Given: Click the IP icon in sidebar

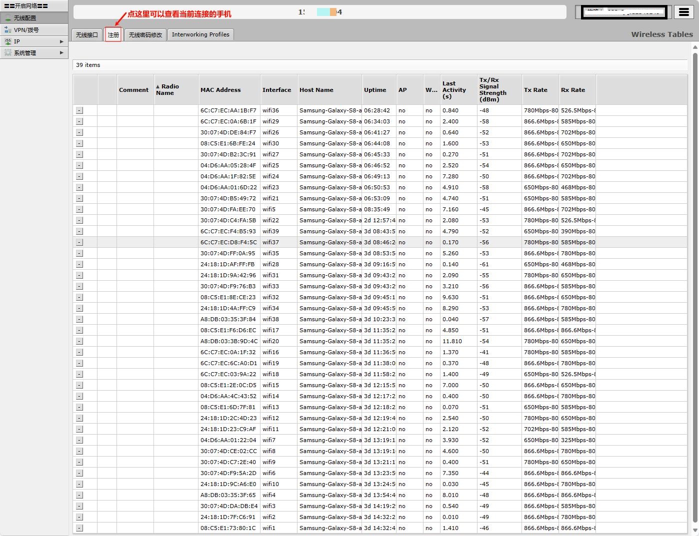Looking at the screenshot, I should point(8,41).
